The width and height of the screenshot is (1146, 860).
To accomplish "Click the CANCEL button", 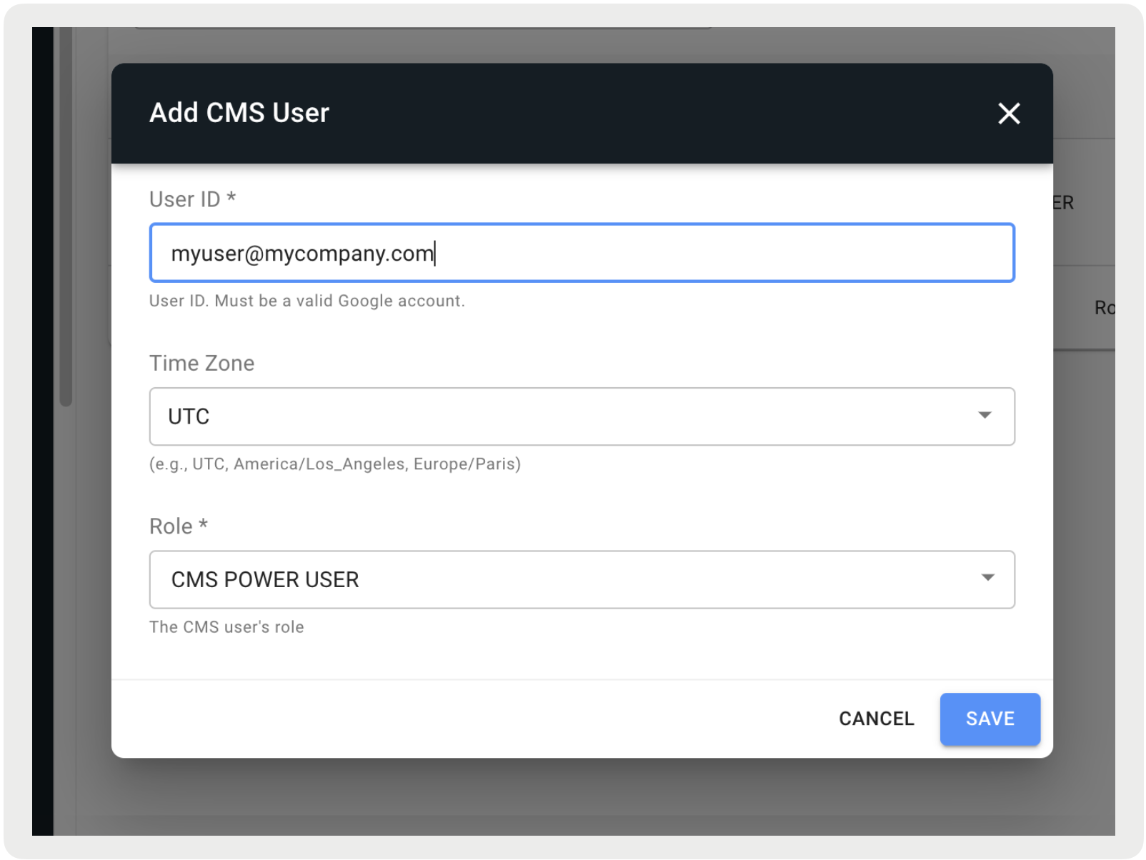I will point(876,719).
